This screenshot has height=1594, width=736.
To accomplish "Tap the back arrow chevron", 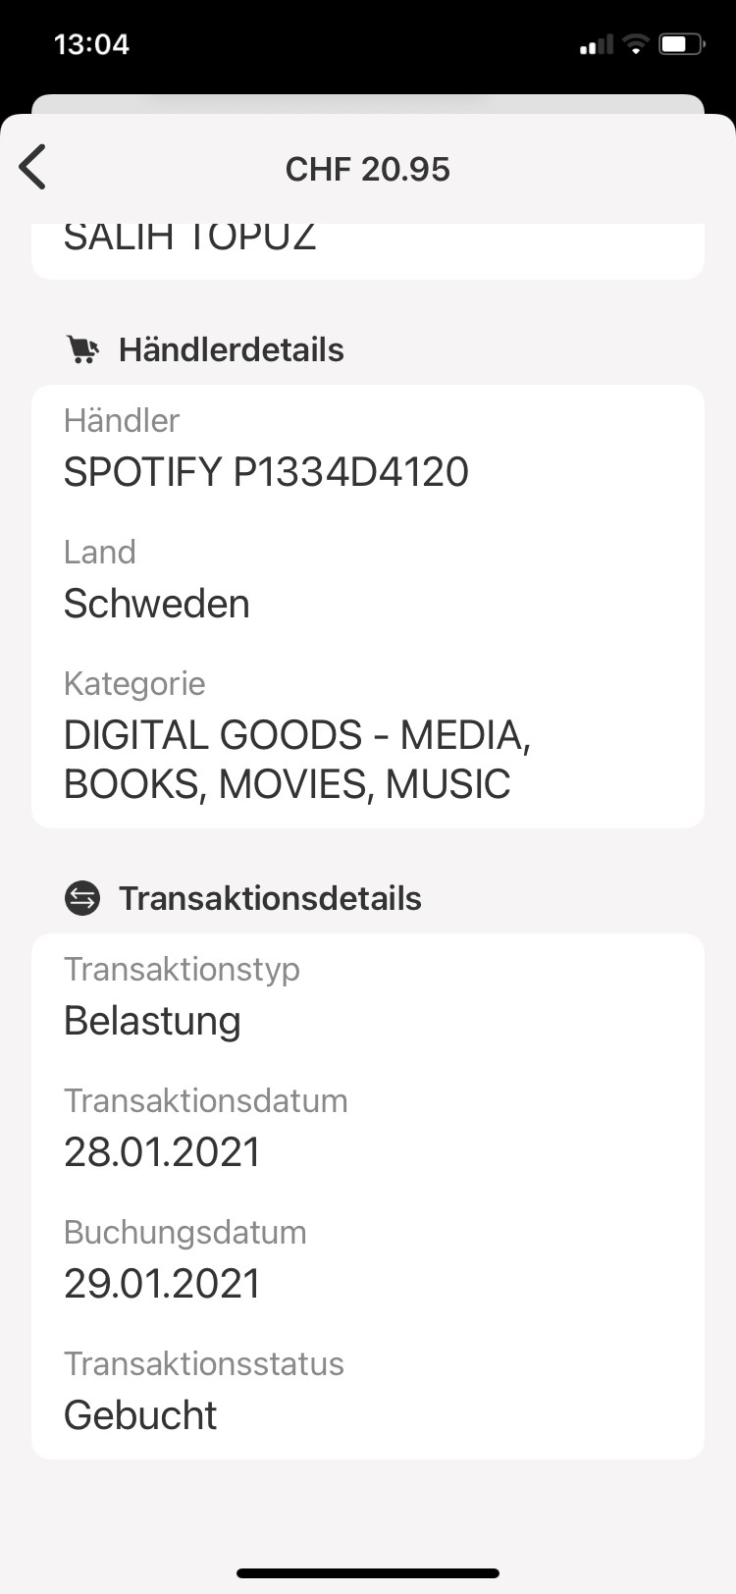I will tap(33, 167).
